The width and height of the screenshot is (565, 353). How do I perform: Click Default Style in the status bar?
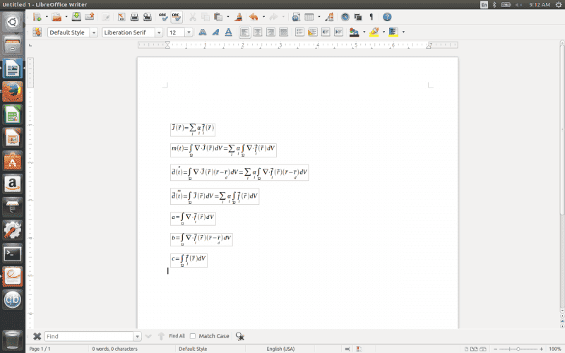point(193,349)
